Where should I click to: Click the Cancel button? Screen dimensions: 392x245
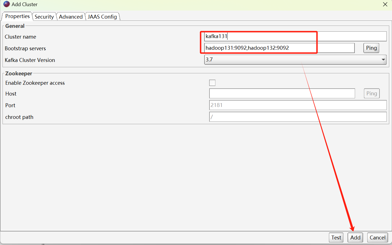[x=377, y=237]
